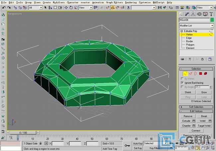Click the Grow selection button

click(x=204, y=92)
